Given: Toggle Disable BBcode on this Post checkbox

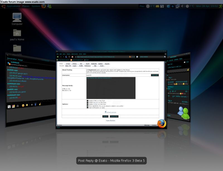Looking at the screenshot, I should coord(88,102).
